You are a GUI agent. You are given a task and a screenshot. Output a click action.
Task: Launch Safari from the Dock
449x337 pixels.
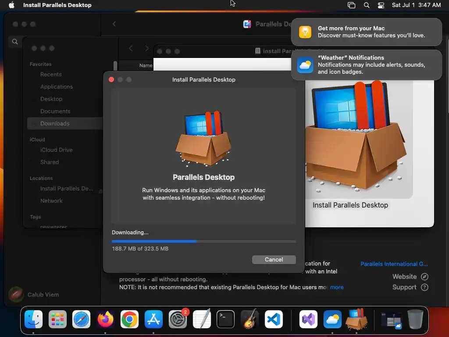(x=81, y=319)
